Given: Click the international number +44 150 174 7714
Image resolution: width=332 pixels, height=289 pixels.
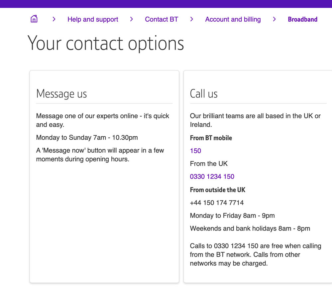Looking at the screenshot, I should click(217, 203).
